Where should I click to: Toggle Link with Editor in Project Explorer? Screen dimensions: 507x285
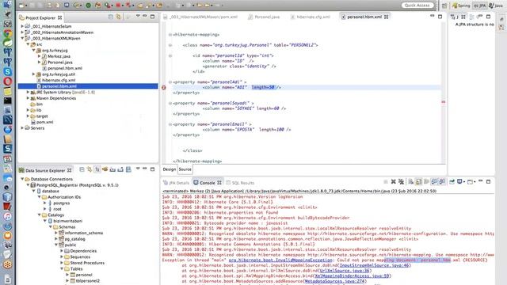(x=119, y=17)
